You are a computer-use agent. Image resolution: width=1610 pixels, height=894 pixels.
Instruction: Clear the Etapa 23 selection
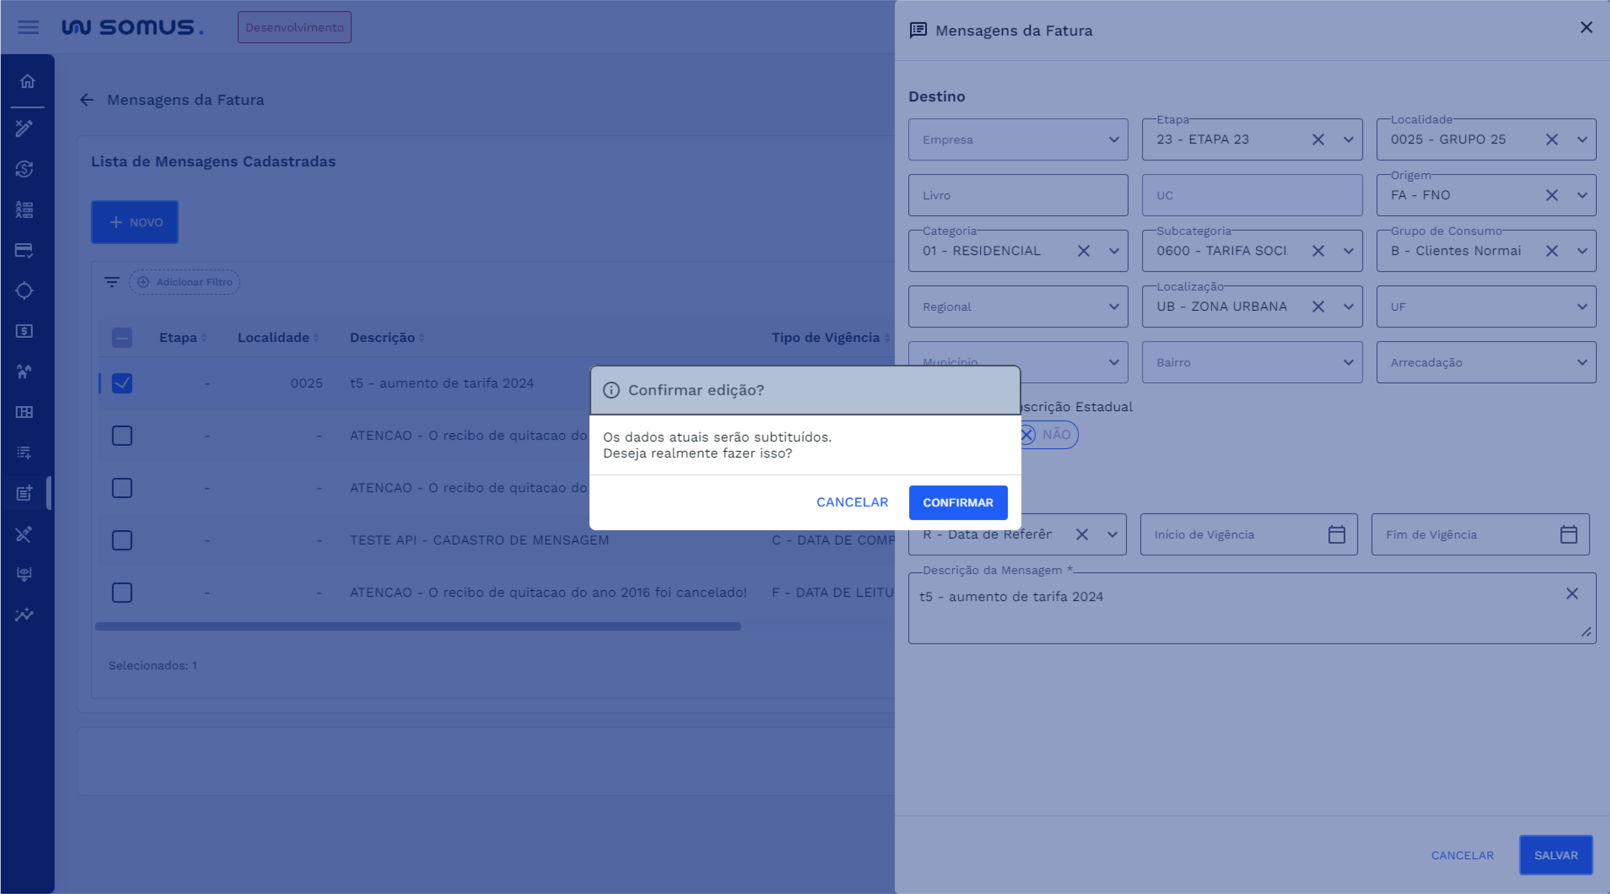(1317, 139)
